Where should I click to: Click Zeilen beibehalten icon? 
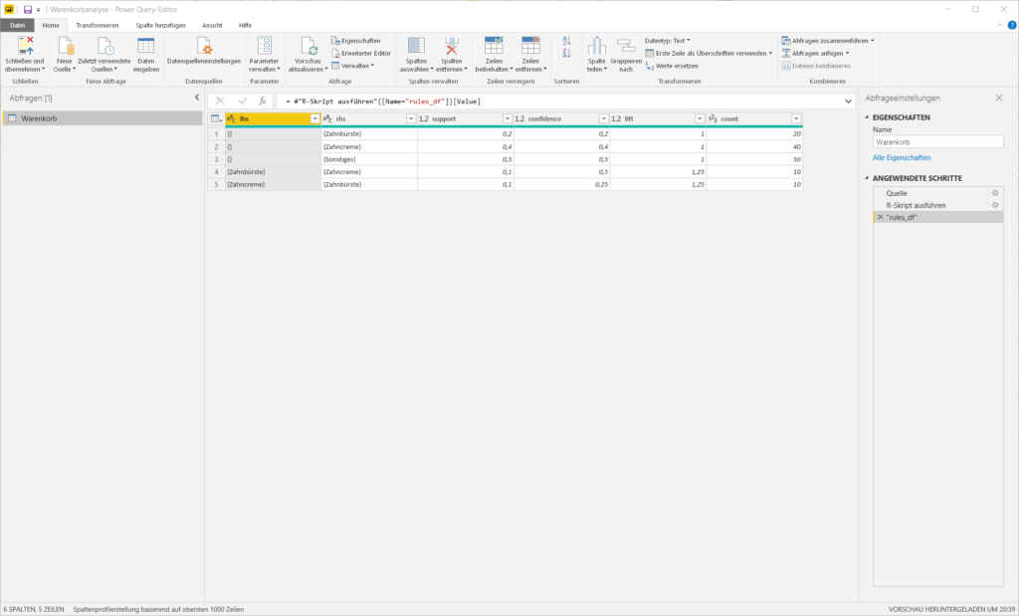tap(494, 46)
